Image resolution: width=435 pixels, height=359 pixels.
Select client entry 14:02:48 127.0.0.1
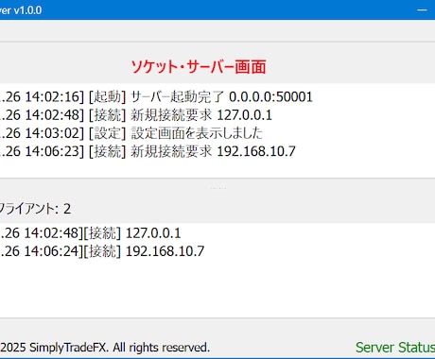click(x=91, y=233)
